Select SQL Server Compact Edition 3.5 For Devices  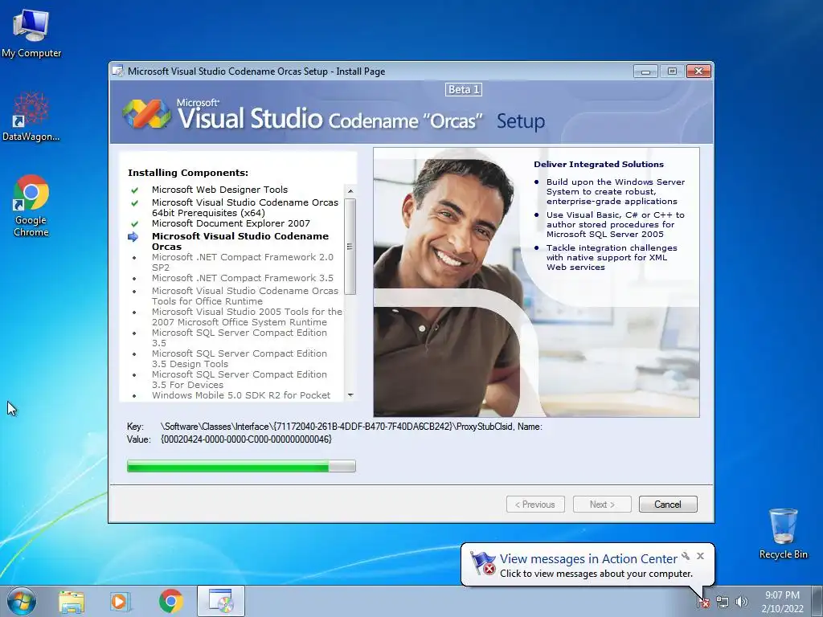point(240,380)
